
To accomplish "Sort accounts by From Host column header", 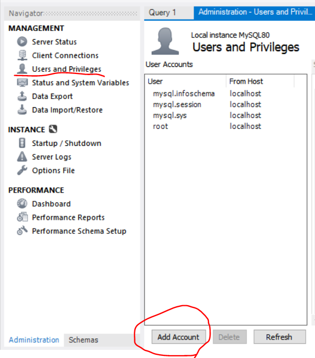I will (x=260, y=81).
